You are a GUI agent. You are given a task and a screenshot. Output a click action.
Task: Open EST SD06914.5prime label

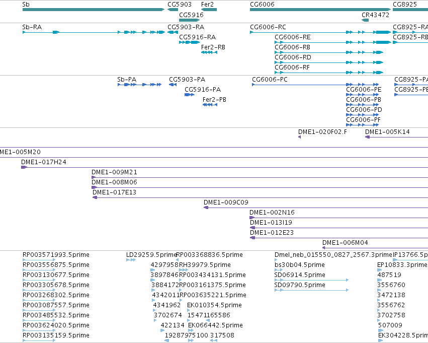[x=300, y=275]
